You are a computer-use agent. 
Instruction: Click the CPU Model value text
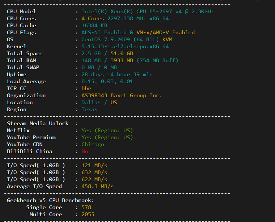point(148,11)
